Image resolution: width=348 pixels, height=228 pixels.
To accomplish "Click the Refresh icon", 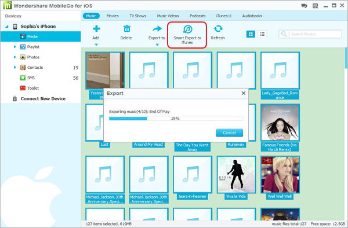I will pos(218,29).
